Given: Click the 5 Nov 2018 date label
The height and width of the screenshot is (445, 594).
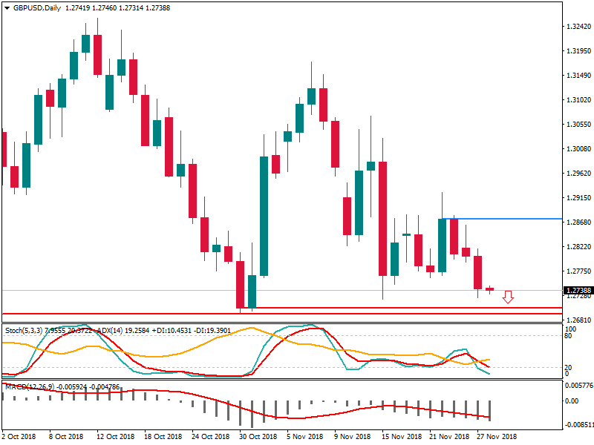Looking at the screenshot, I should pos(305,436).
